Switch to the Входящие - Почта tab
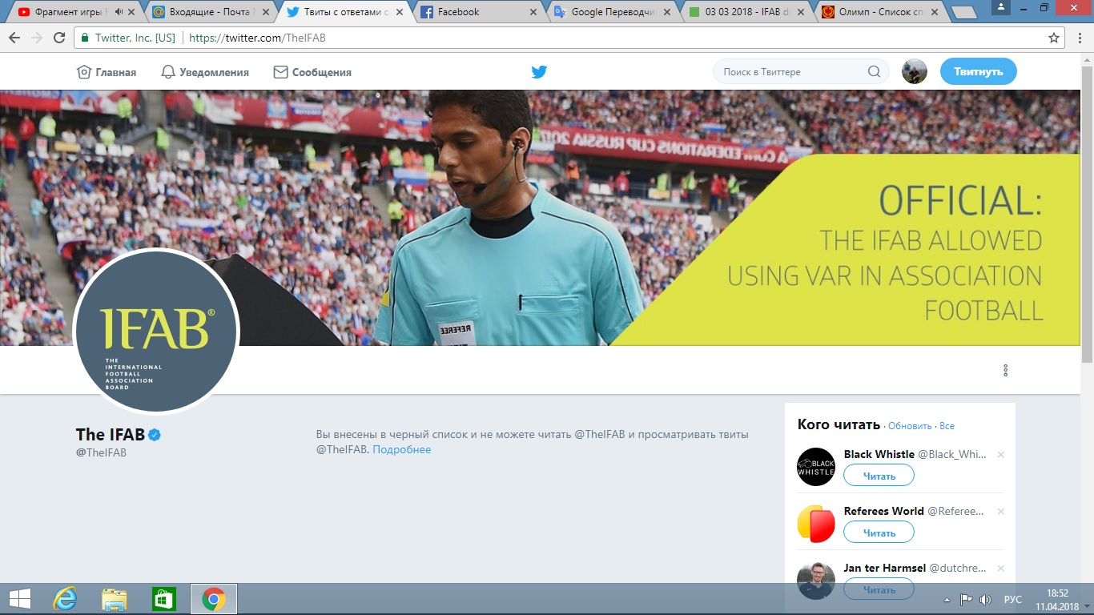The height and width of the screenshot is (615, 1094). 209,12
